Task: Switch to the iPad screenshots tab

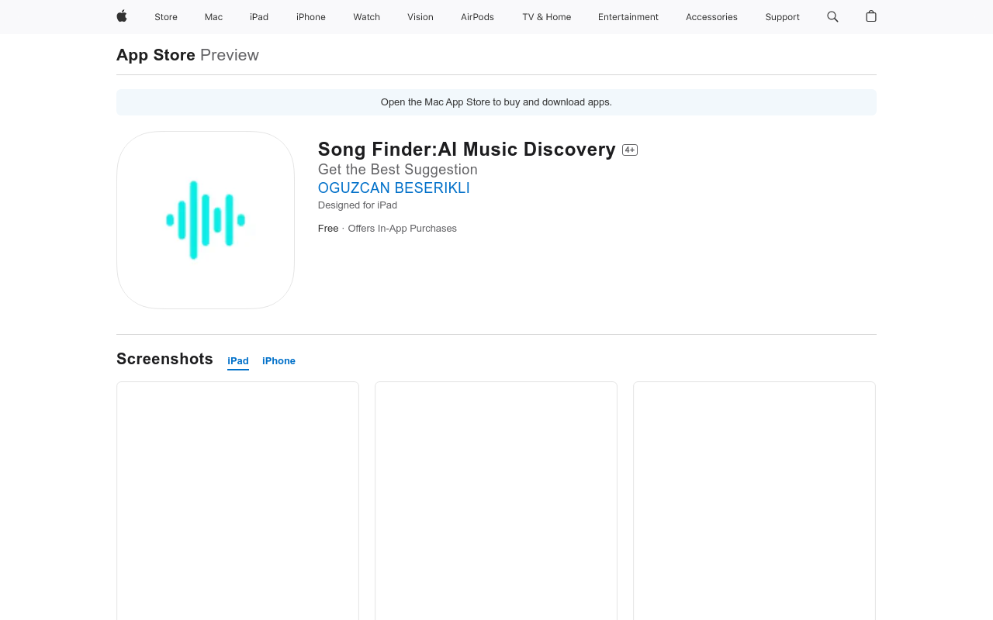Action: pyautogui.click(x=238, y=361)
